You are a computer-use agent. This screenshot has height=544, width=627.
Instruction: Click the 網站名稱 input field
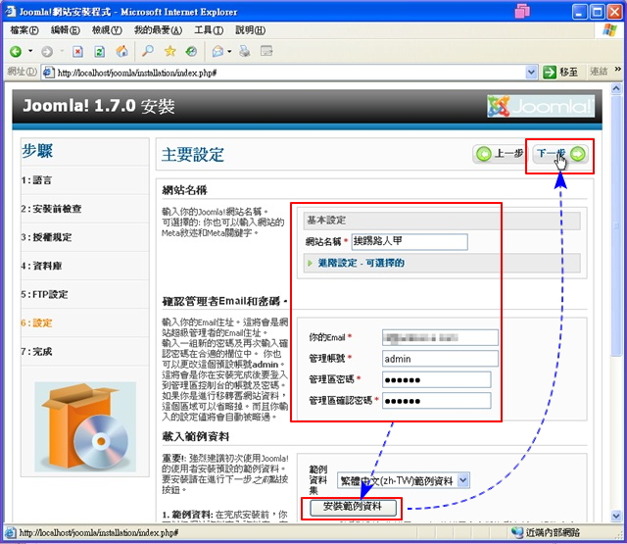click(x=410, y=241)
